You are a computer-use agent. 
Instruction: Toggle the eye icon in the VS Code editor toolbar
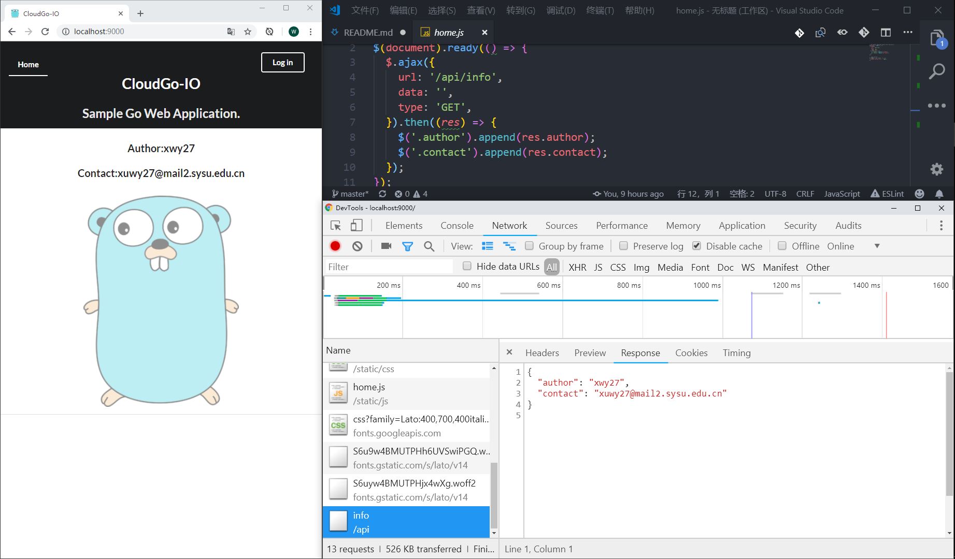843,32
